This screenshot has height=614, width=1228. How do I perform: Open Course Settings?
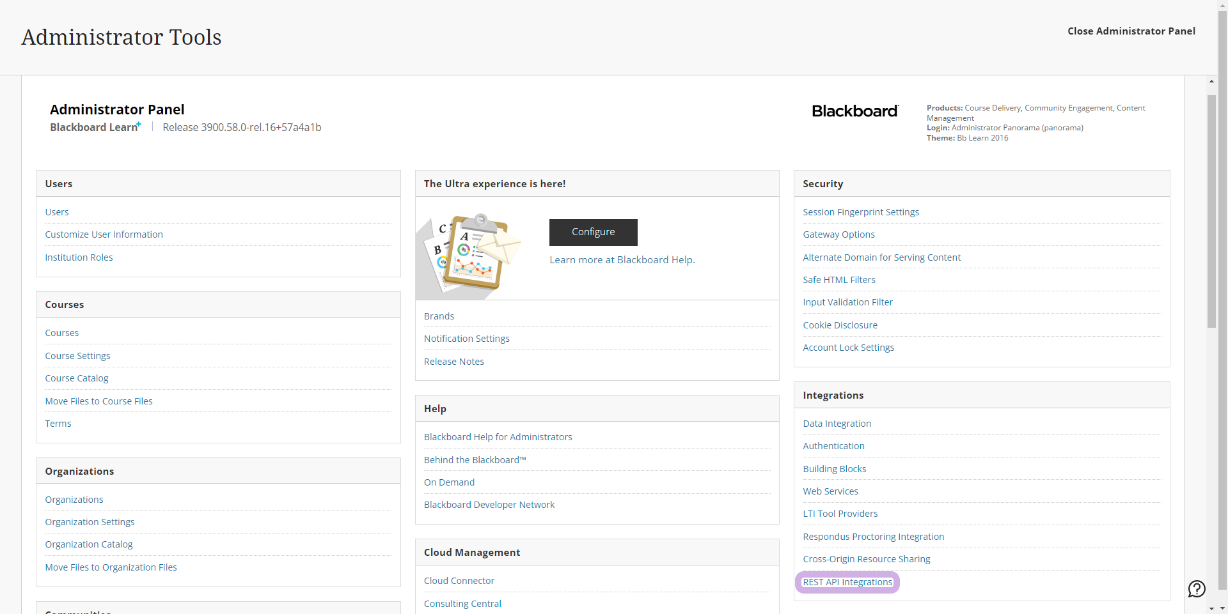[x=77, y=356]
